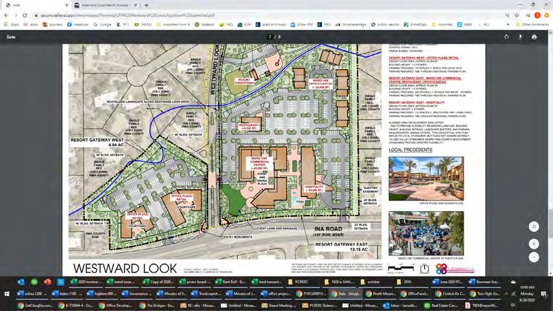Open QuickBooks from the taskbar
The height and width of the screenshot is (311, 553).
[x=34, y=282]
